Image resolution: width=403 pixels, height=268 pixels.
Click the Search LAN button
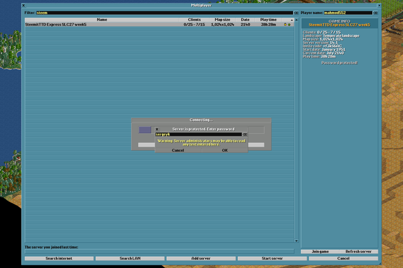[130, 259]
